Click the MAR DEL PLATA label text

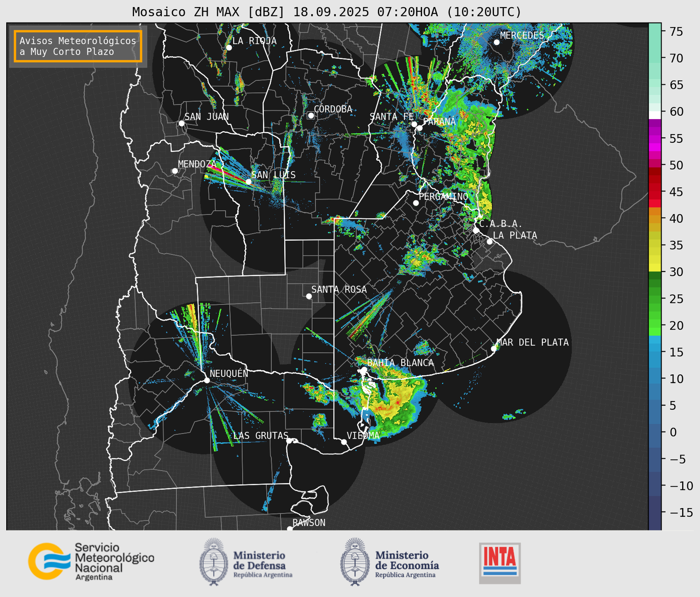[533, 342]
